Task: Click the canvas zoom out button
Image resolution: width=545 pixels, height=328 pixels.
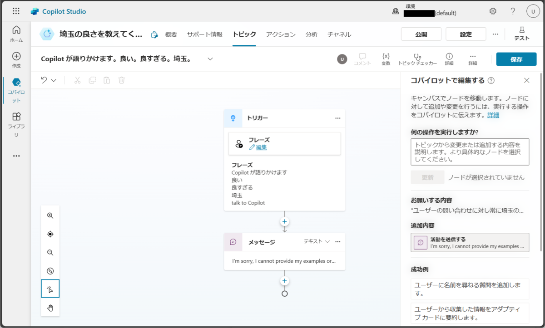Action: point(50,253)
